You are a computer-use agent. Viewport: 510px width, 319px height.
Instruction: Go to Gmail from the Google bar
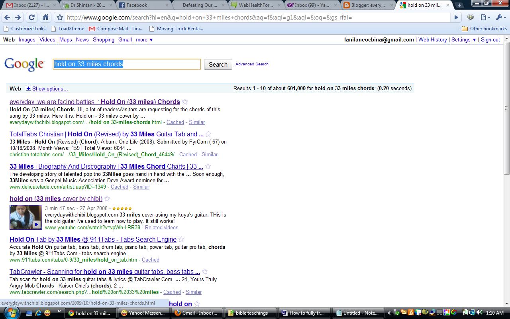(x=125, y=40)
